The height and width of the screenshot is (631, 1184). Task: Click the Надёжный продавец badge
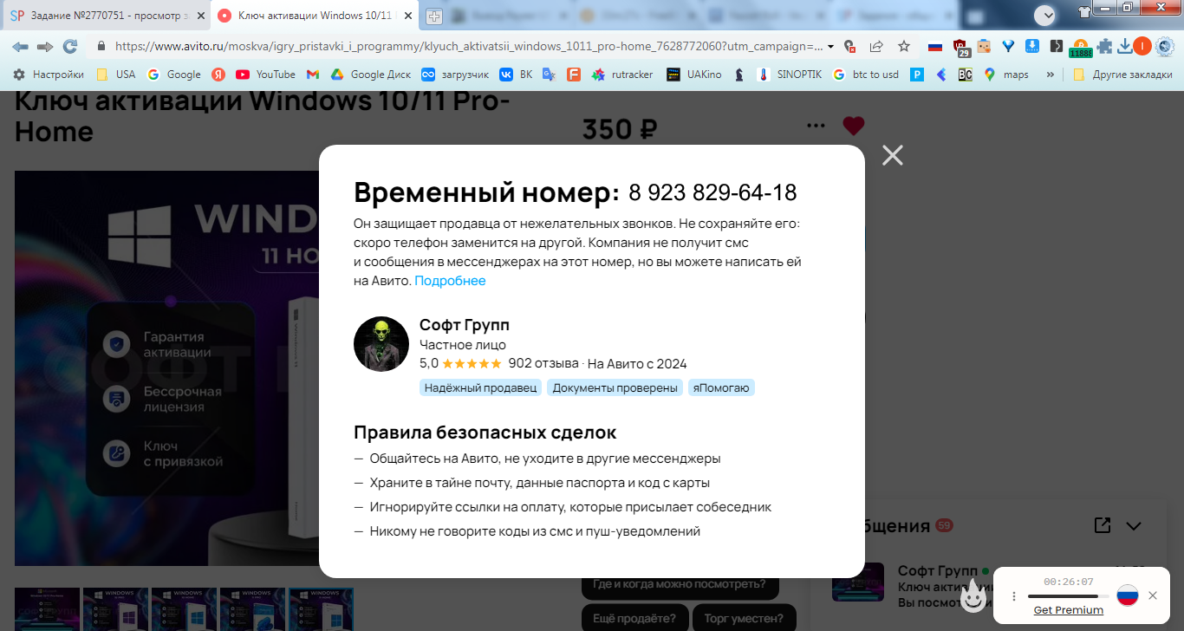tap(480, 387)
